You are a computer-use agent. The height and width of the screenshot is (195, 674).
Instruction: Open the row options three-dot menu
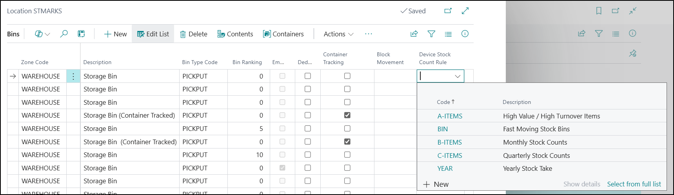click(73, 76)
